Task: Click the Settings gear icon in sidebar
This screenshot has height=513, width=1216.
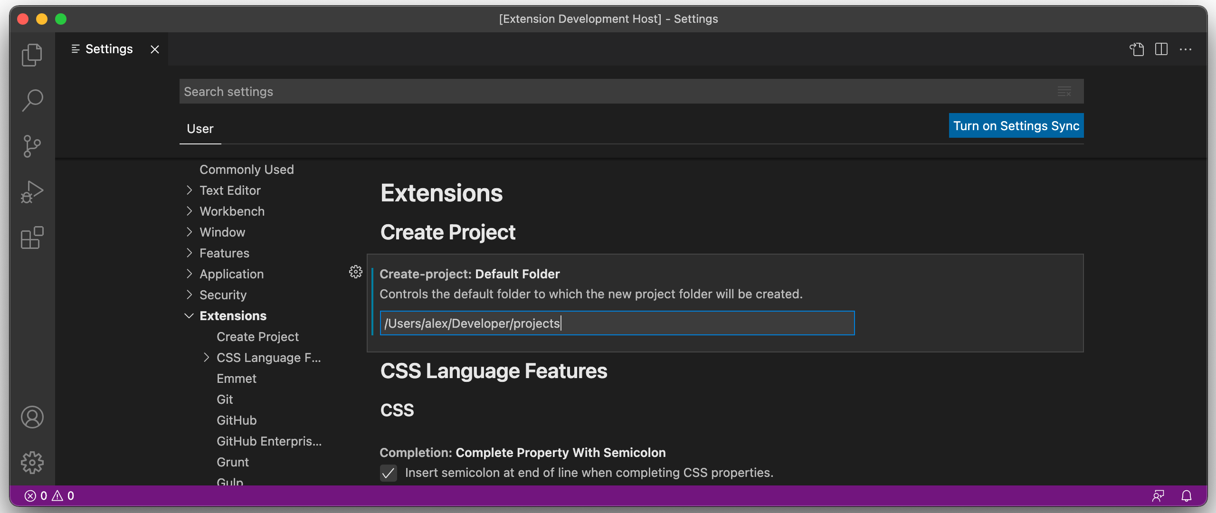Action: point(33,461)
